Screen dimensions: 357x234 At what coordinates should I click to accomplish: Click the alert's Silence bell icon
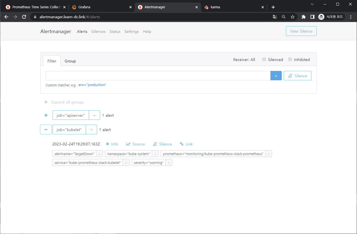coord(155,144)
